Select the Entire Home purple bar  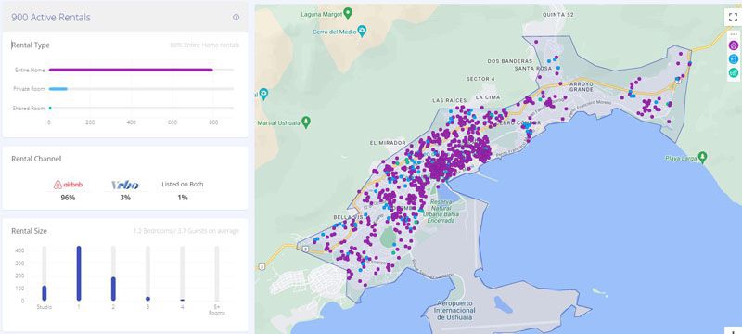pos(131,70)
